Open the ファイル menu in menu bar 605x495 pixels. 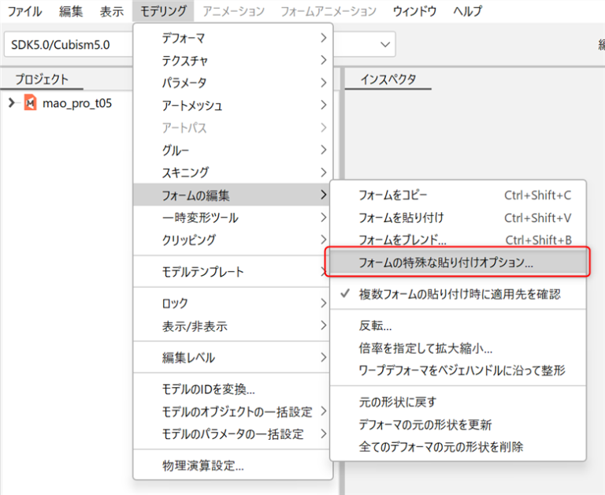tap(24, 11)
